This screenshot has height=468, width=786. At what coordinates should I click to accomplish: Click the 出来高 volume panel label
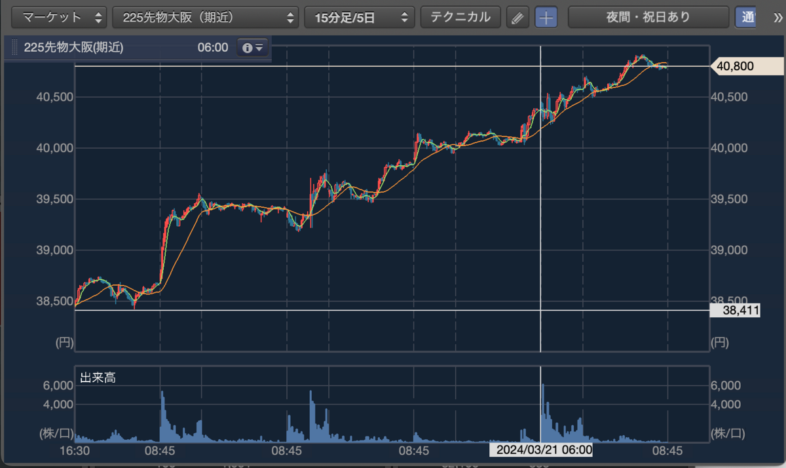point(98,378)
